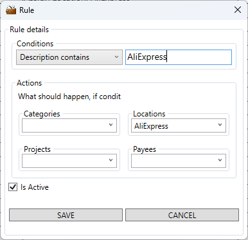248x240 pixels.
Task: Save the rule with SAVE button
Action: [66, 215]
